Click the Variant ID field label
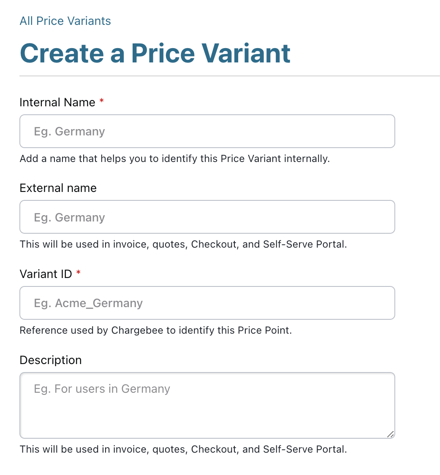Image resolution: width=440 pixels, height=475 pixels. click(x=46, y=274)
